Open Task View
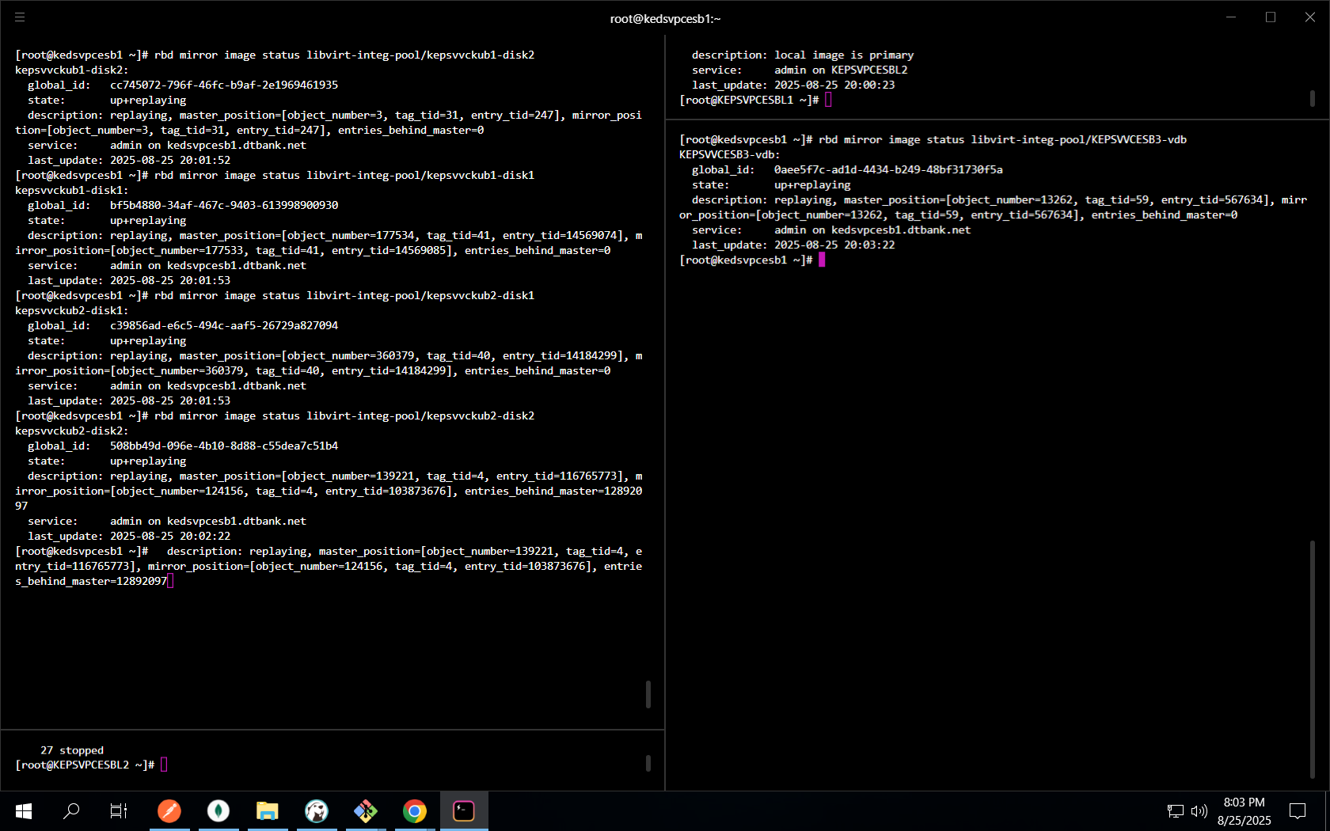Screen dimensions: 1330x831 click(x=119, y=810)
